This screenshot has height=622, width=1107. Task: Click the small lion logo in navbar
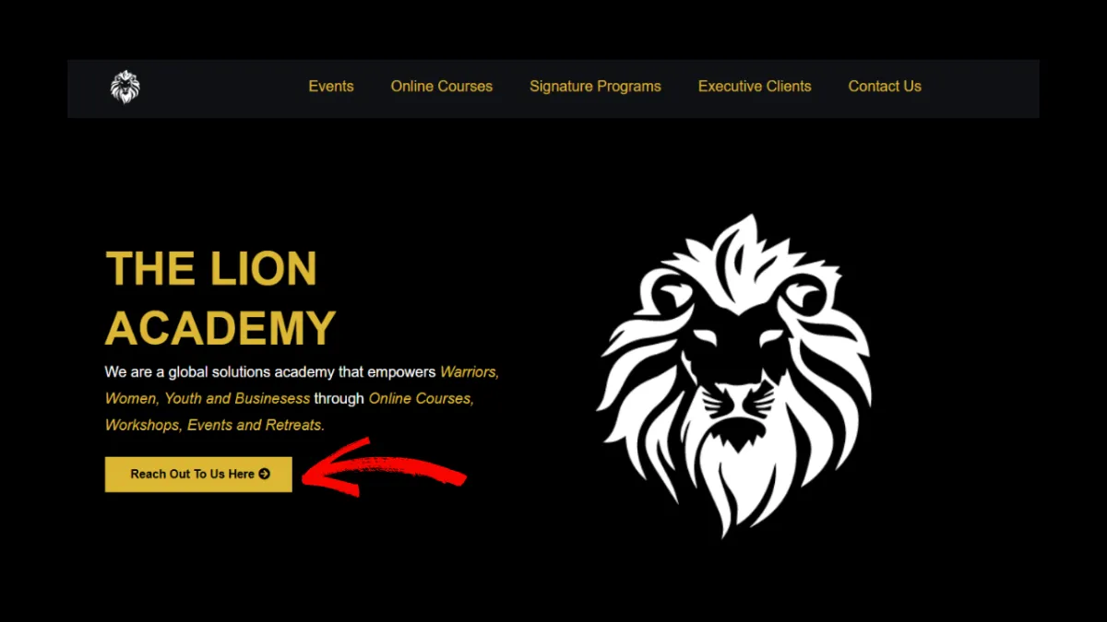[x=125, y=87]
